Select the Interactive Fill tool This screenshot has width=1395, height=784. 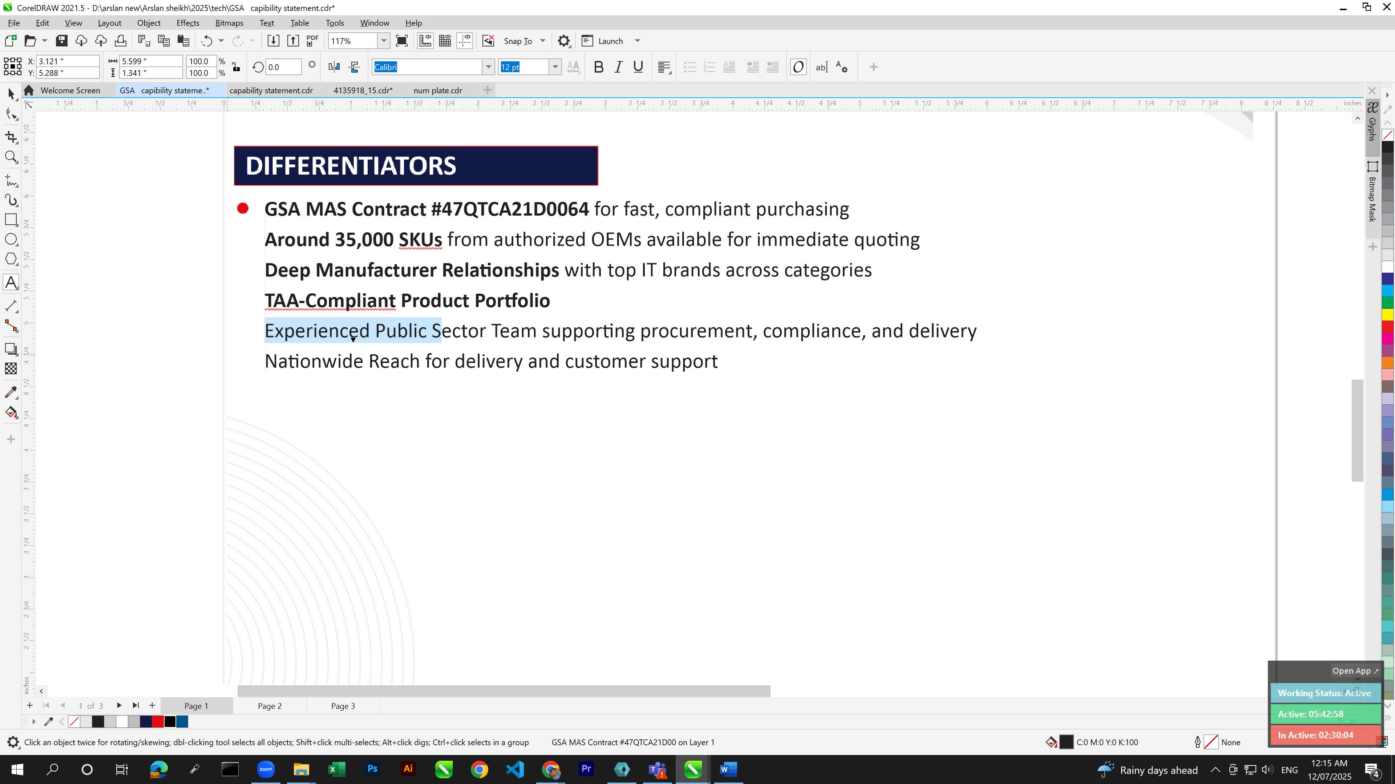click(11, 412)
